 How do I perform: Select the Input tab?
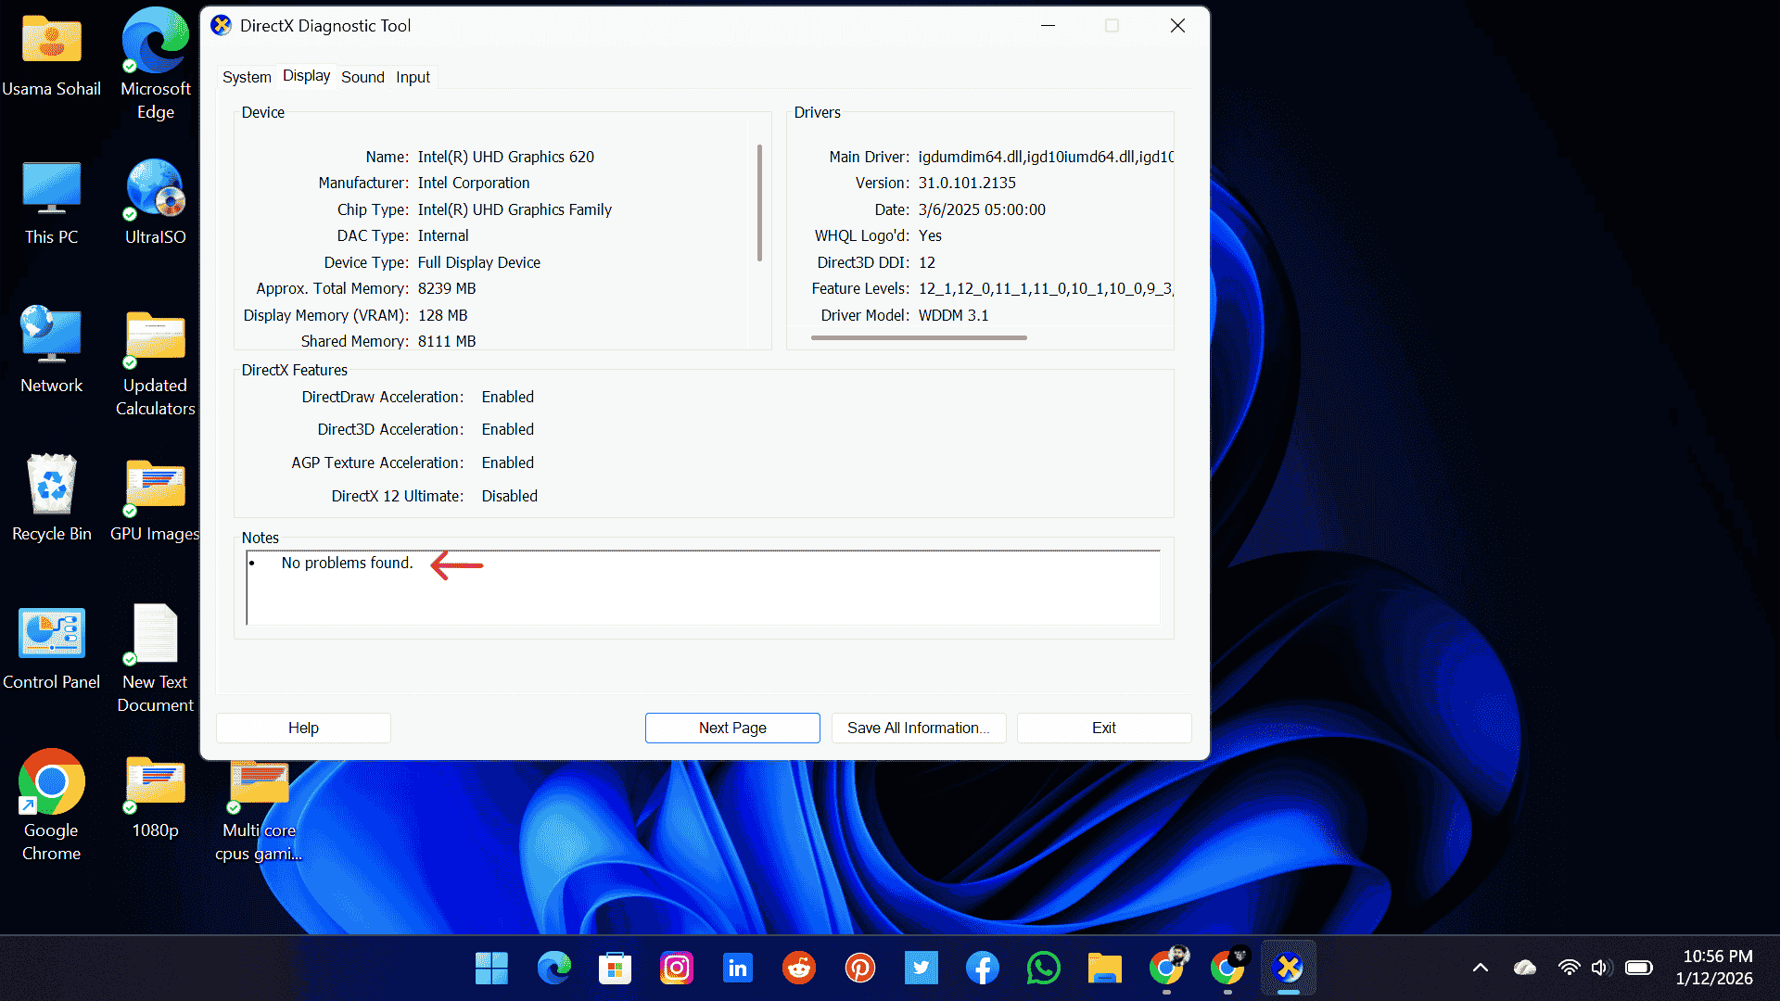[x=413, y=77]
